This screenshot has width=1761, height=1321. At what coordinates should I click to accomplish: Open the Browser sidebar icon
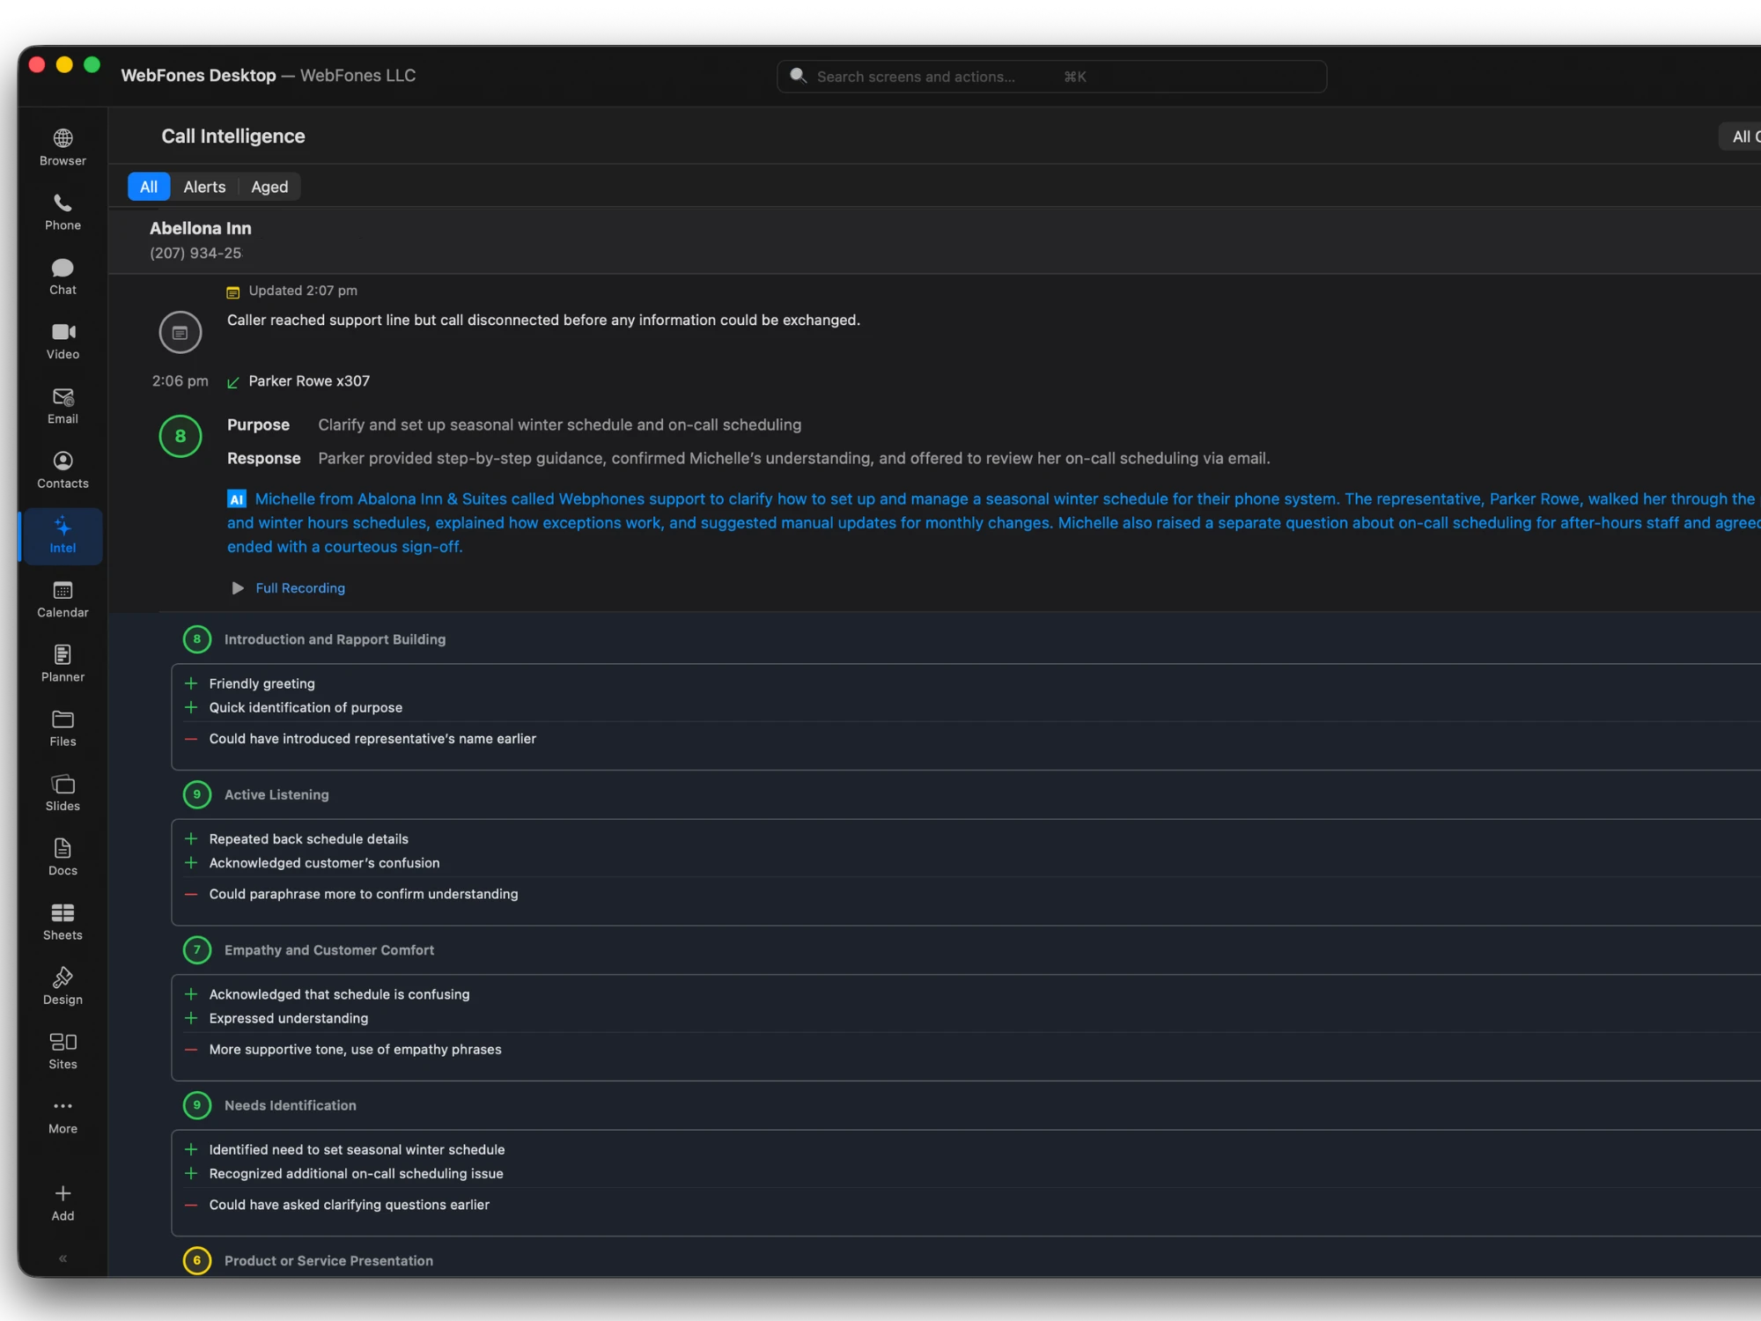(x=63, y=148)
